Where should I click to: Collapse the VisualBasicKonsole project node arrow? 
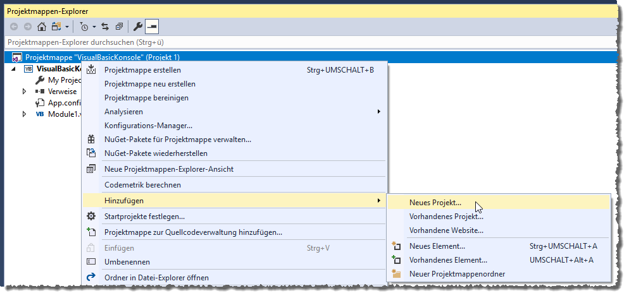click(x=14, y=69)
